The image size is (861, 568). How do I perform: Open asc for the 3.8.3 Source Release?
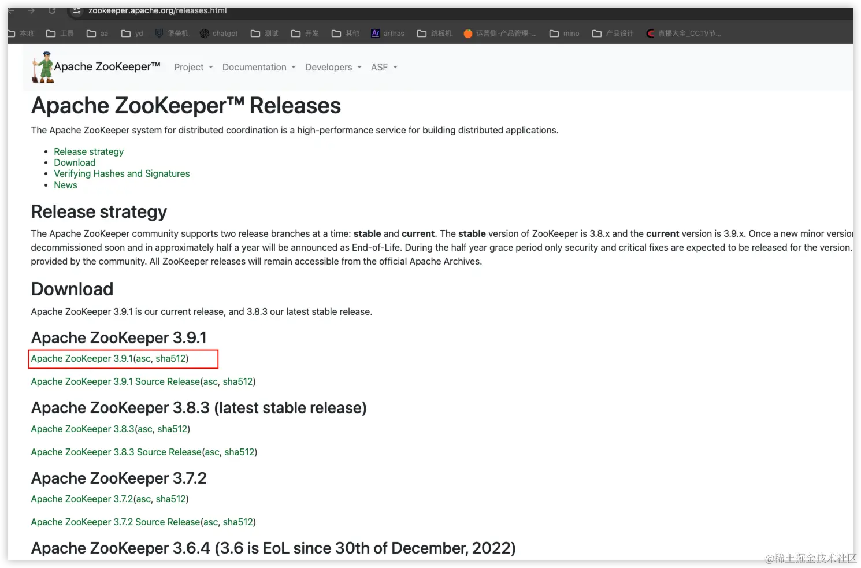[212, 452]
